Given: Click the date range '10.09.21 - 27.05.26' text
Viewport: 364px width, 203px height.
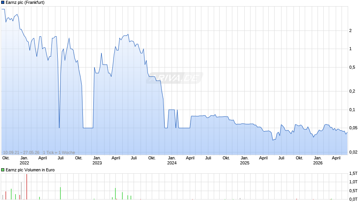Looking at the screenshot, I should (x=21, y=152).
